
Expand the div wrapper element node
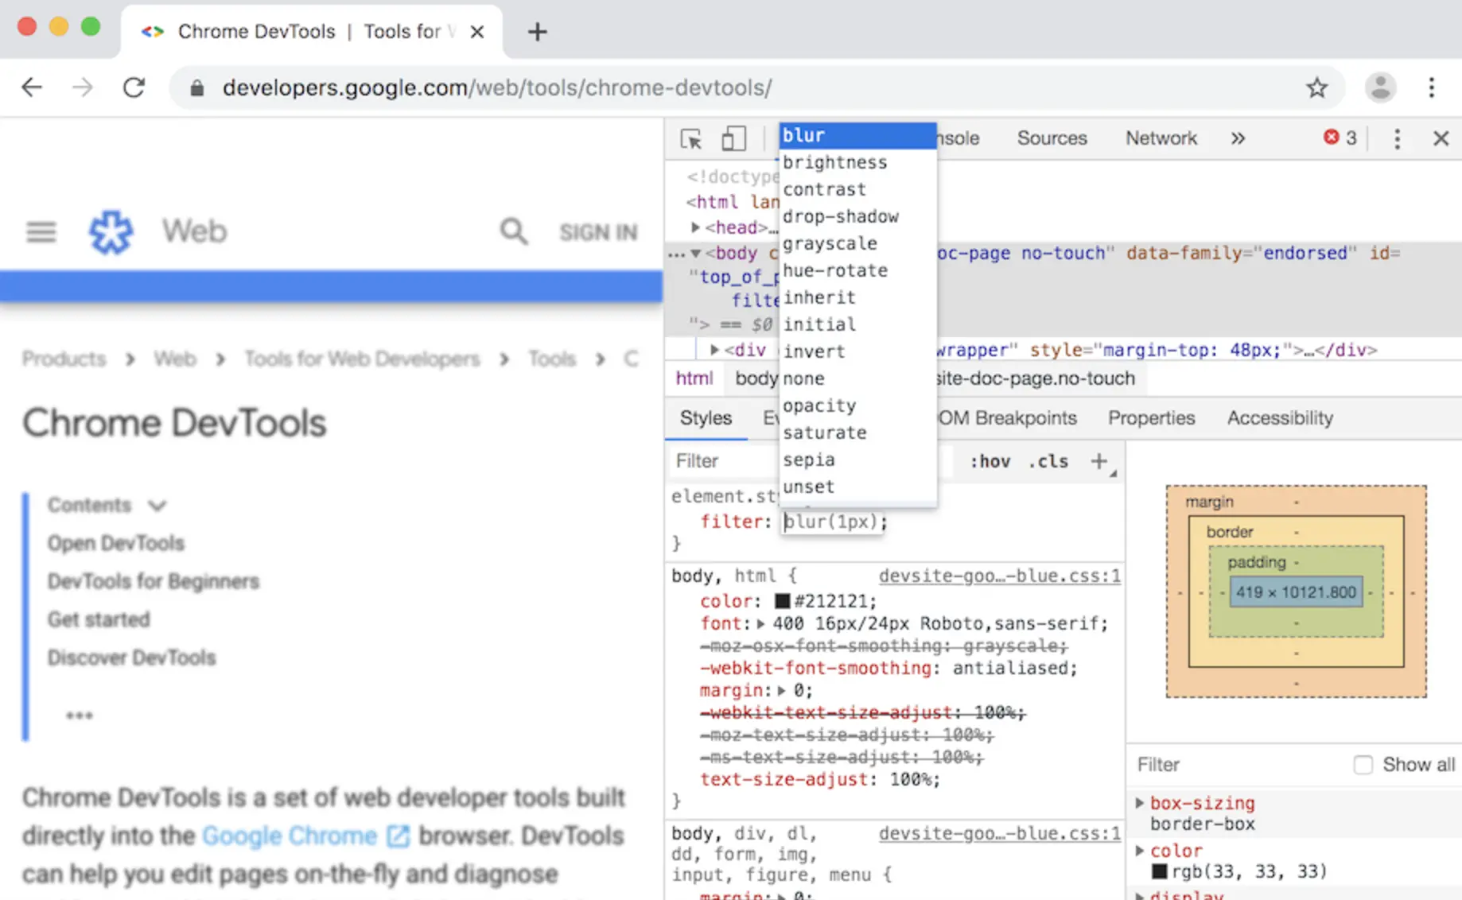click(x=714, y=350)
